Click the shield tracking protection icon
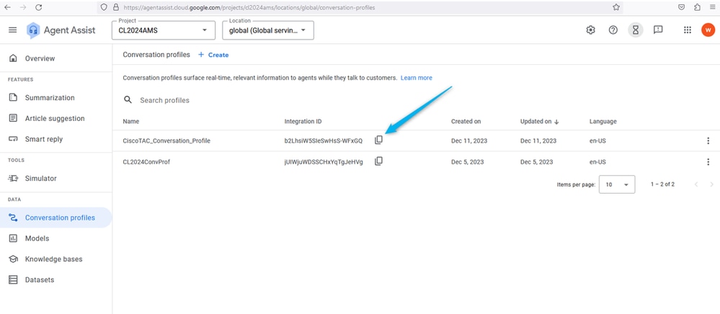Viewport: 720px width, 314px height. coord(105,7)
